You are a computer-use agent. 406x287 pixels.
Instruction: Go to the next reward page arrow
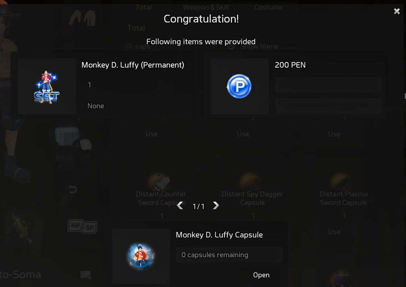[x=216, y=206]
